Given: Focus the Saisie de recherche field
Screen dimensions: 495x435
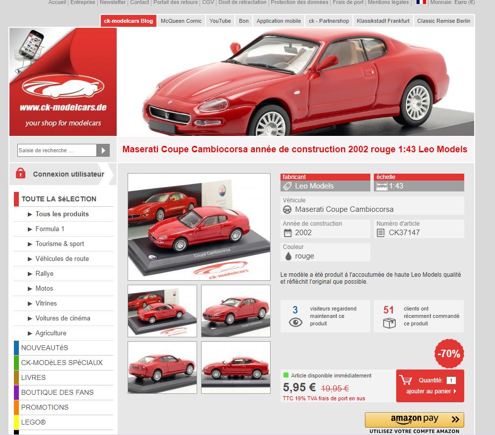Looking at the screenshot, I should (57, 150).
